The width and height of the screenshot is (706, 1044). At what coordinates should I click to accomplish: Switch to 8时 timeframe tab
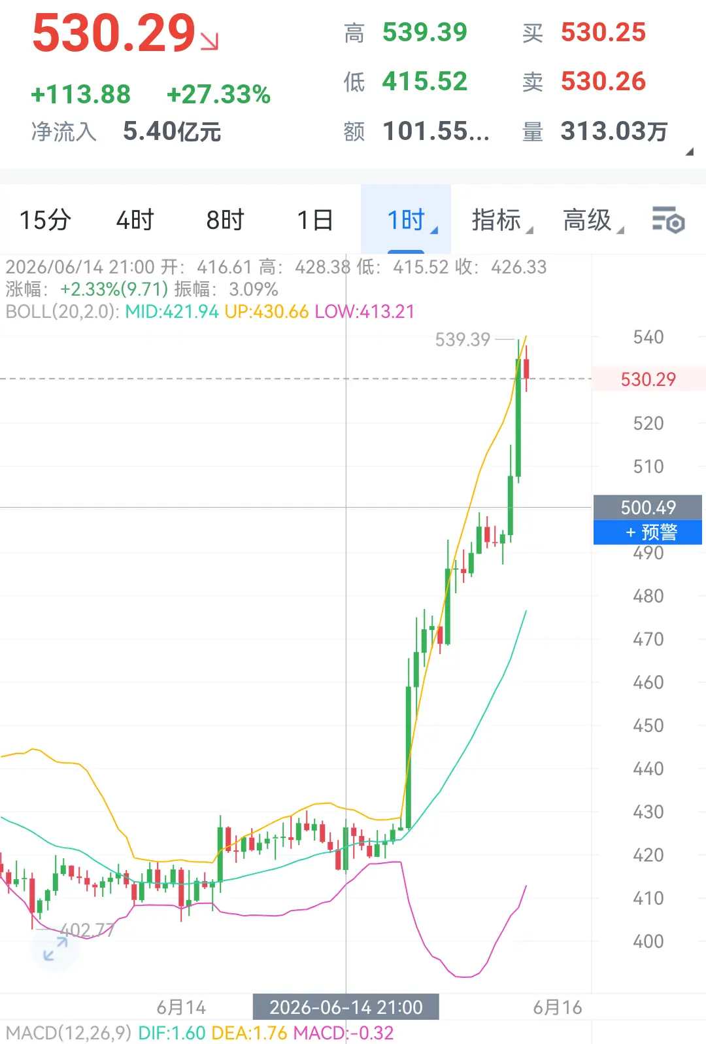(x=225, y=220)
